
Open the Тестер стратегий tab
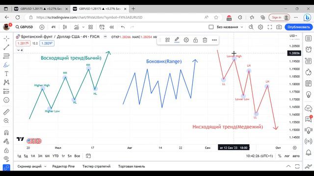coord(96,166)
